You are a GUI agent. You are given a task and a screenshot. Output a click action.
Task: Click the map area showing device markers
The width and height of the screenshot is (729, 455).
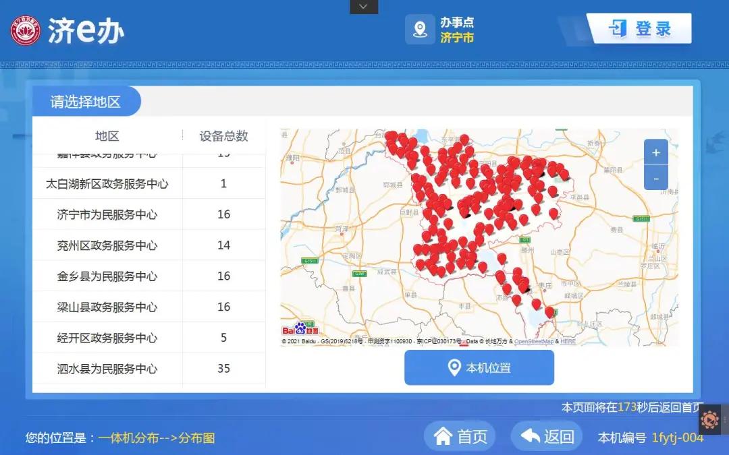479,237
